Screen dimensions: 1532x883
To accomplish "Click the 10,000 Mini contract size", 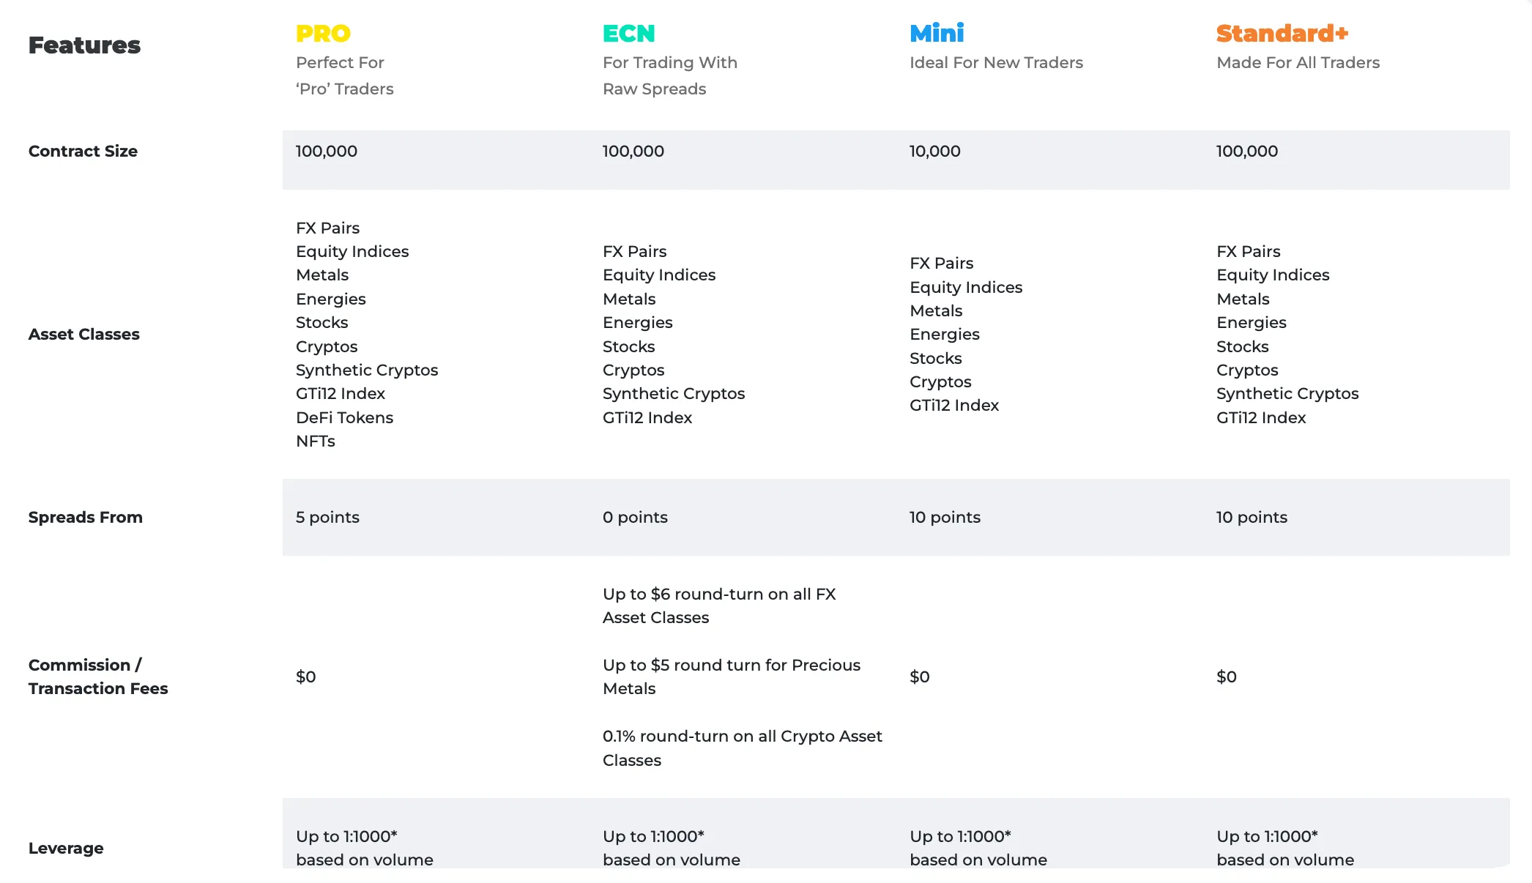I will (934, 151).
